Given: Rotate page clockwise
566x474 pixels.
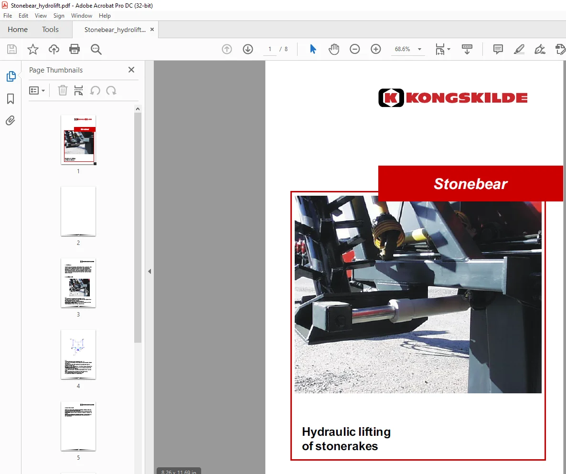Looking at the screenshot, I should [x=111, y=90].
